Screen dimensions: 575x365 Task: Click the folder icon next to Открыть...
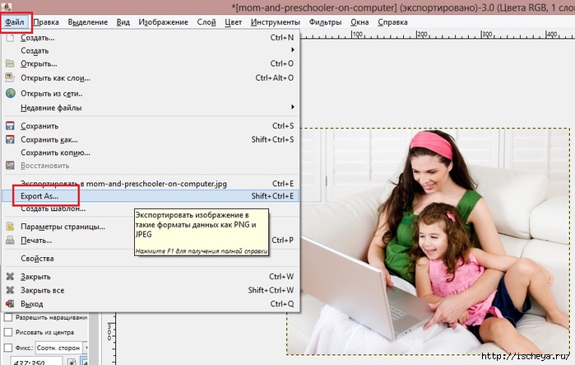(10, 63)
